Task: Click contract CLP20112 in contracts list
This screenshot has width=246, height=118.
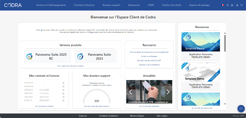Action: point(28,101)
